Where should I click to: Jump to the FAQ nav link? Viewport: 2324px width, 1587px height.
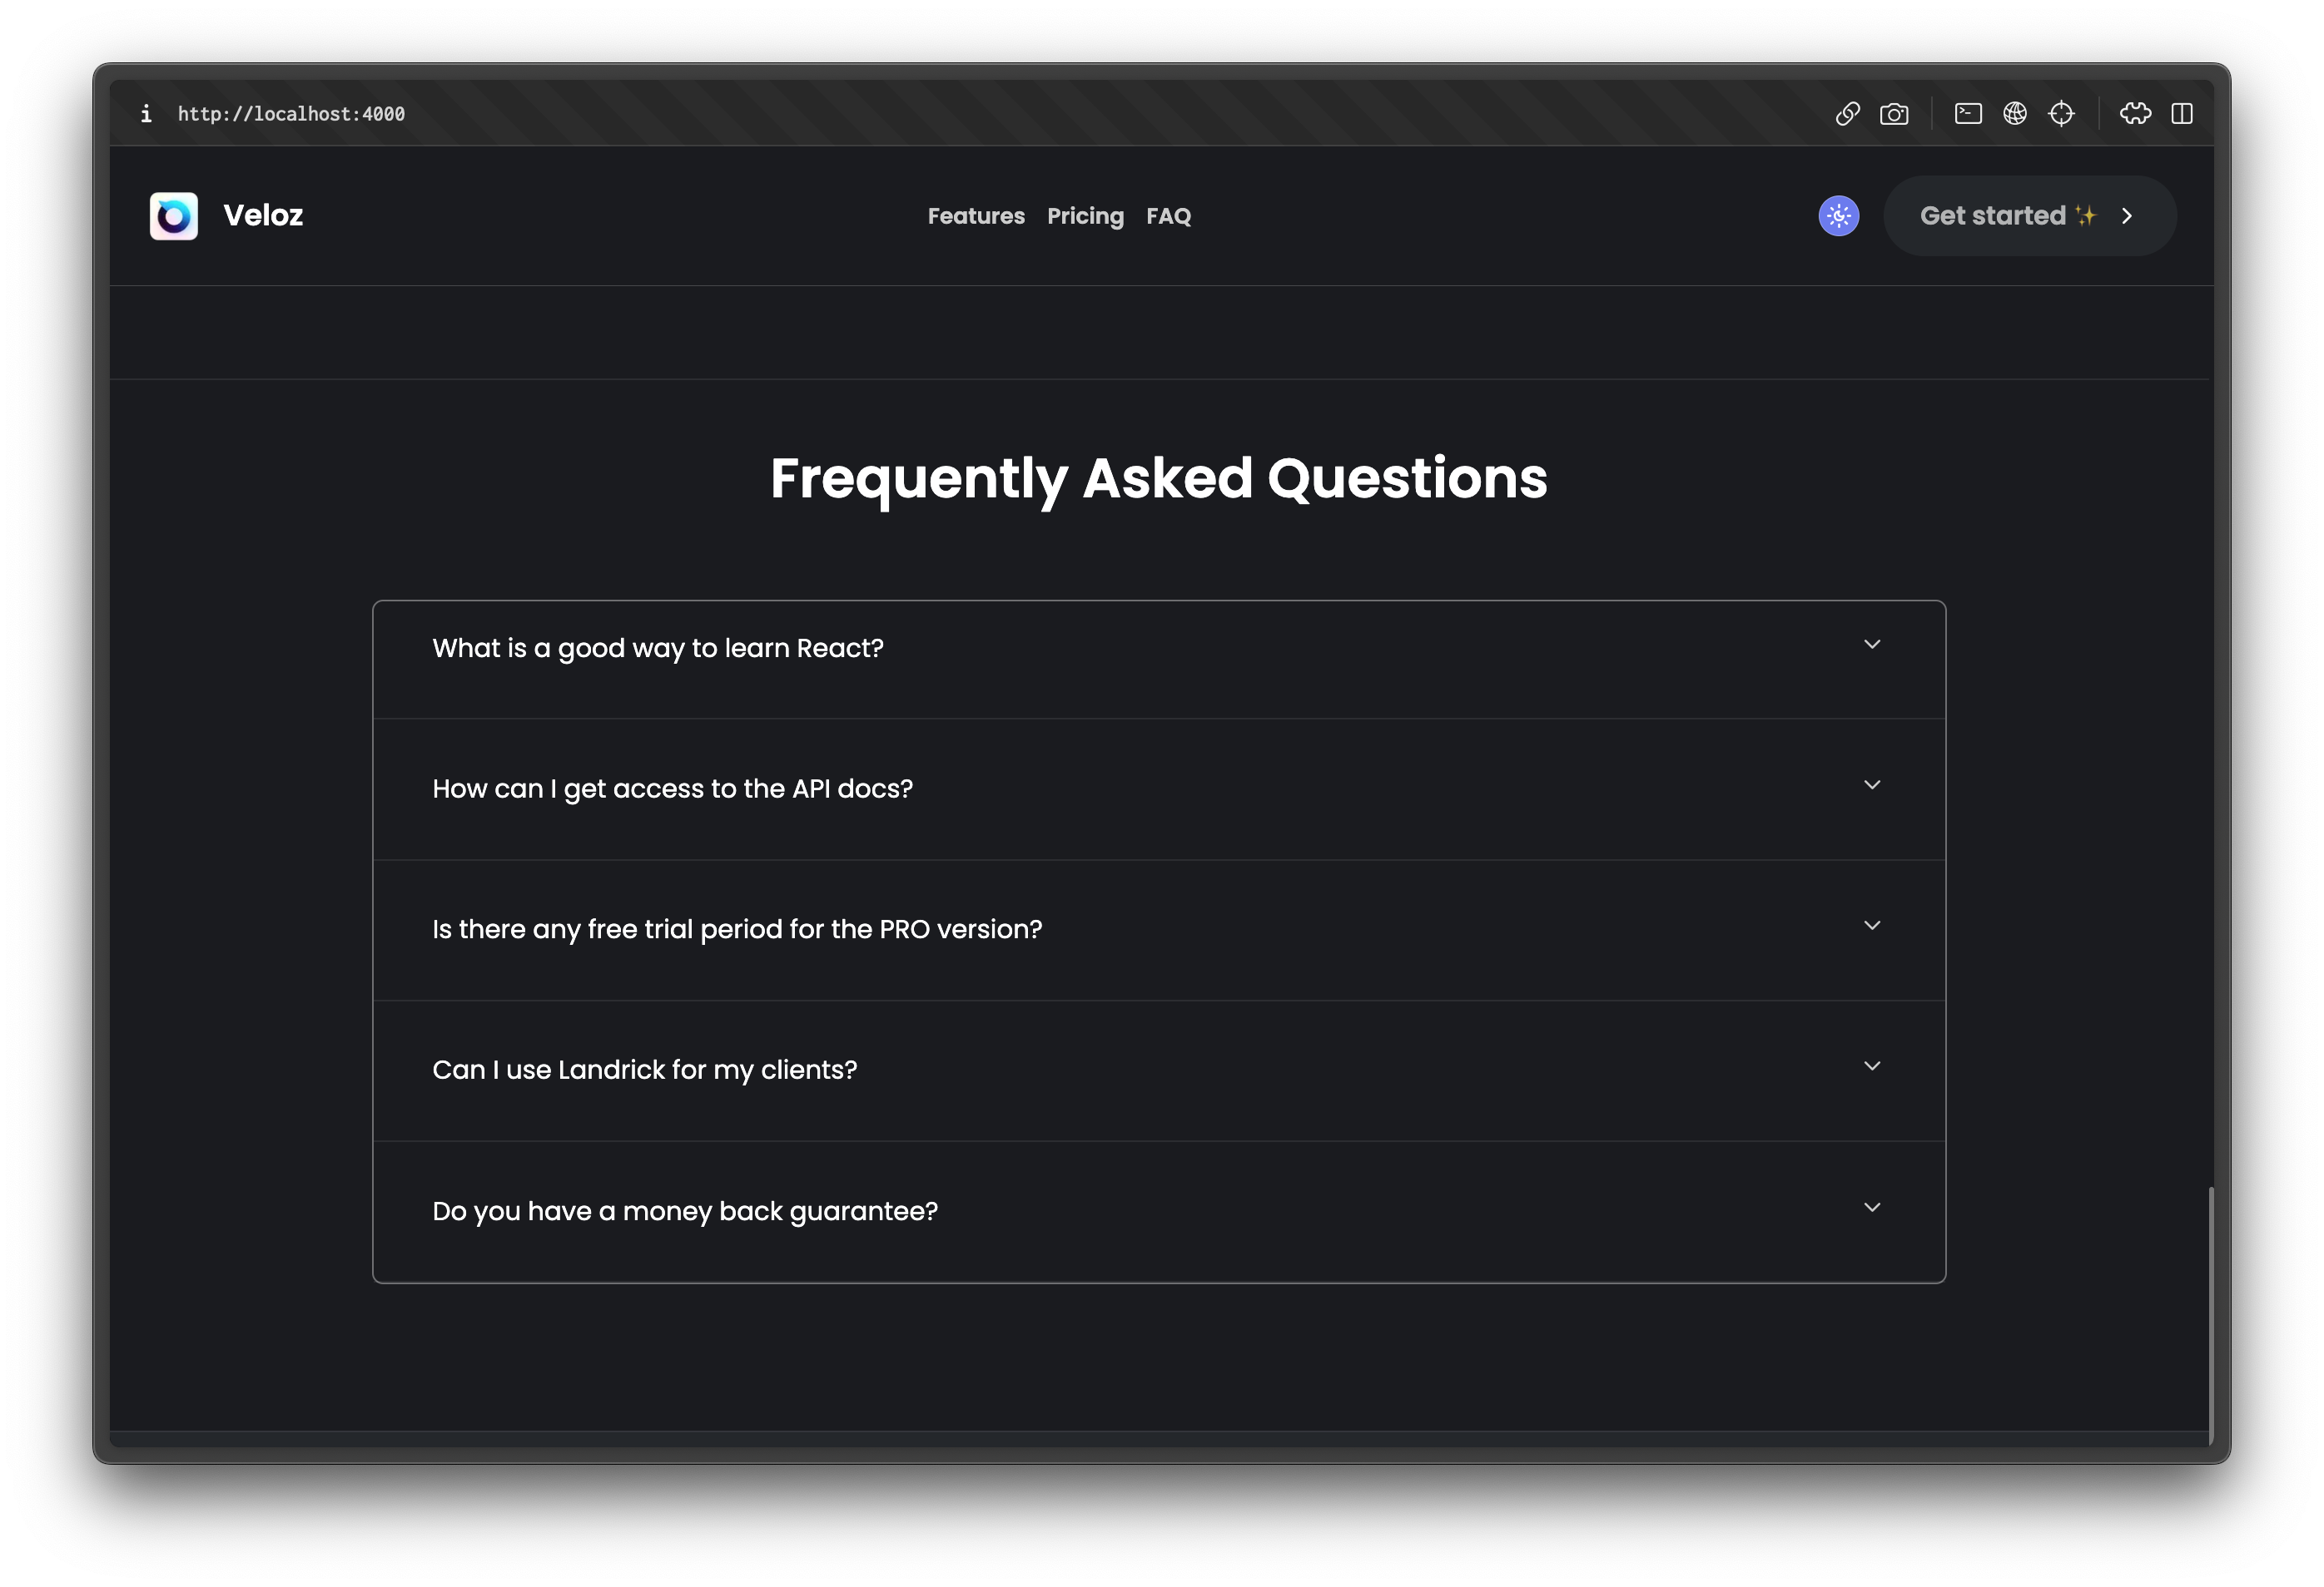[x=1168, y=216]
